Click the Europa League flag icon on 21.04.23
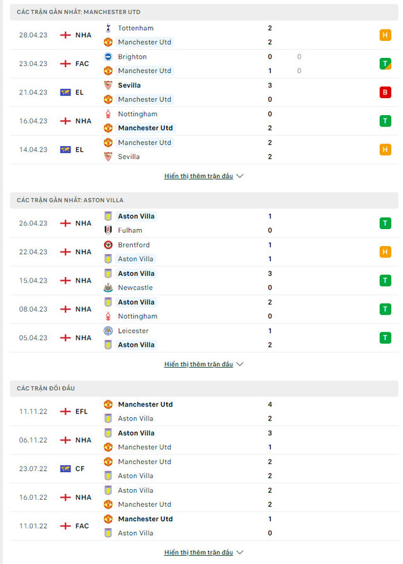Viewport: 403px width, 564px height. point(65,93)
